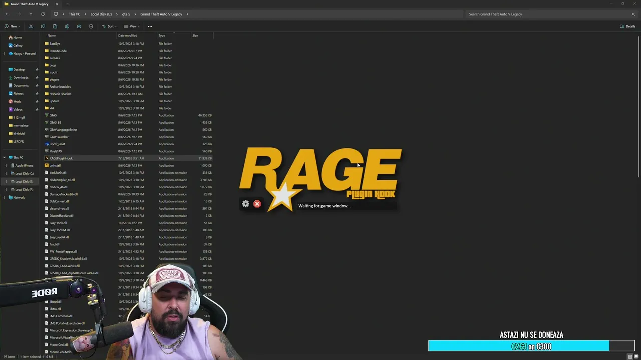
Task: Toggle the Details pane button
Action: click(627, 26)
